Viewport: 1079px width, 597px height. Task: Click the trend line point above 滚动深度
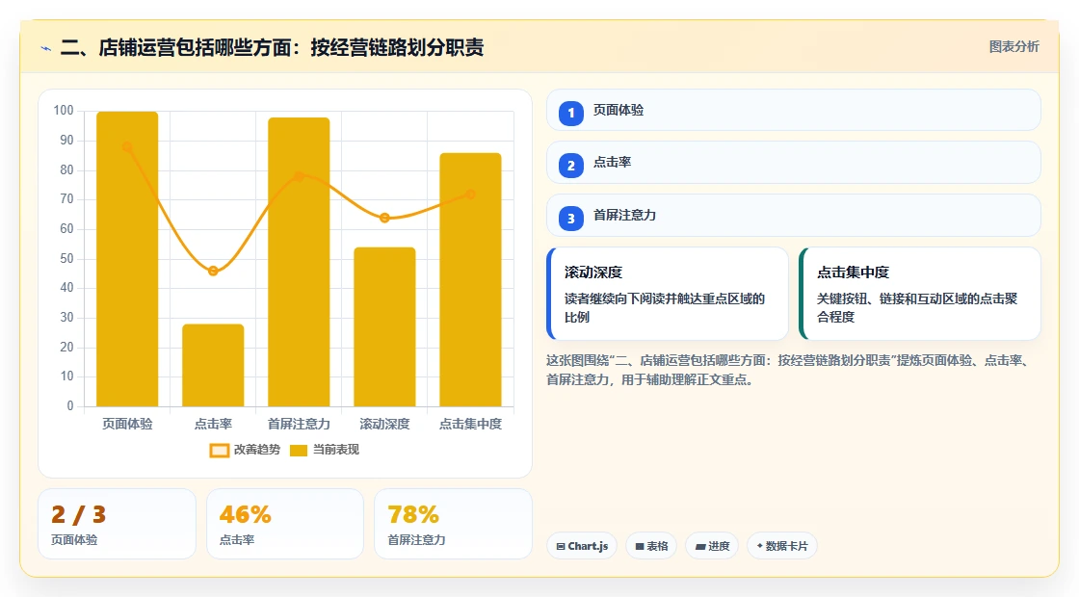[384, 218]
